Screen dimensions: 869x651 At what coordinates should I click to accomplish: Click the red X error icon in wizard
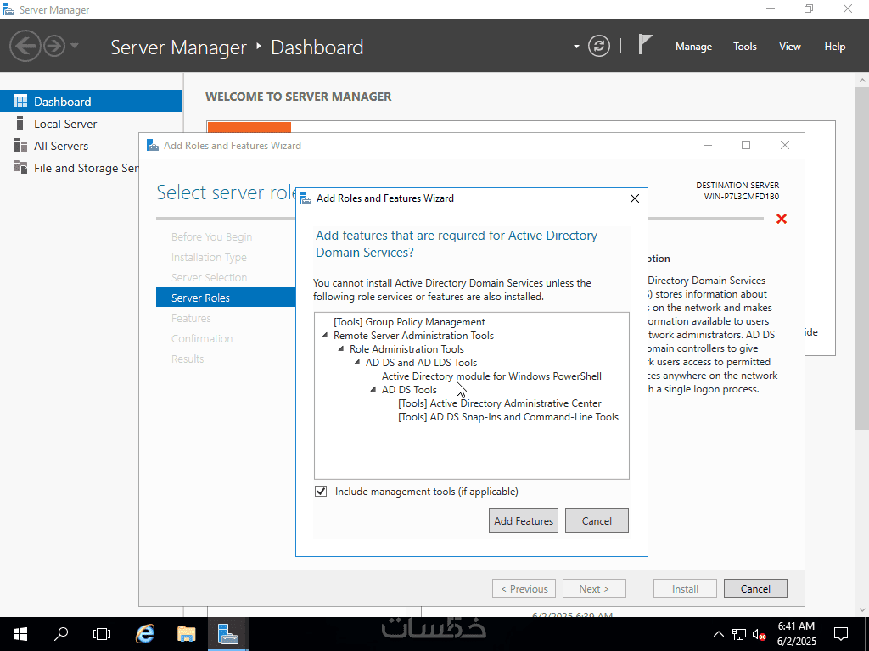(x=782, y=219)
